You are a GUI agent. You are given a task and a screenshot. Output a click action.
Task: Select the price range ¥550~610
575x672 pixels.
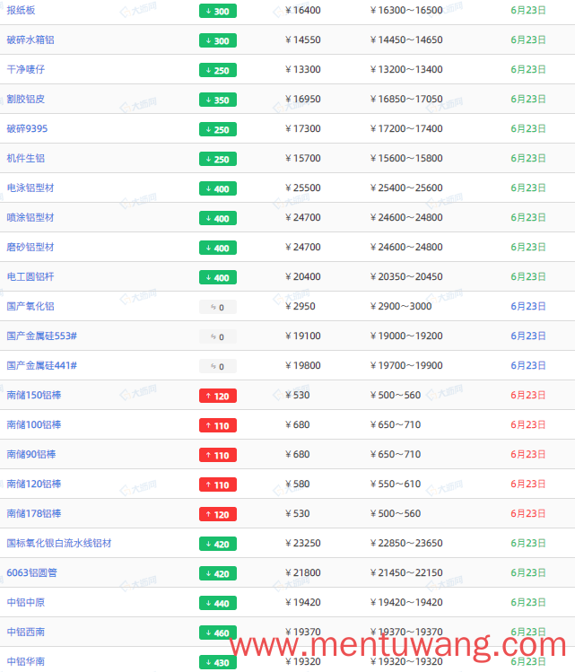coord(396,484)
